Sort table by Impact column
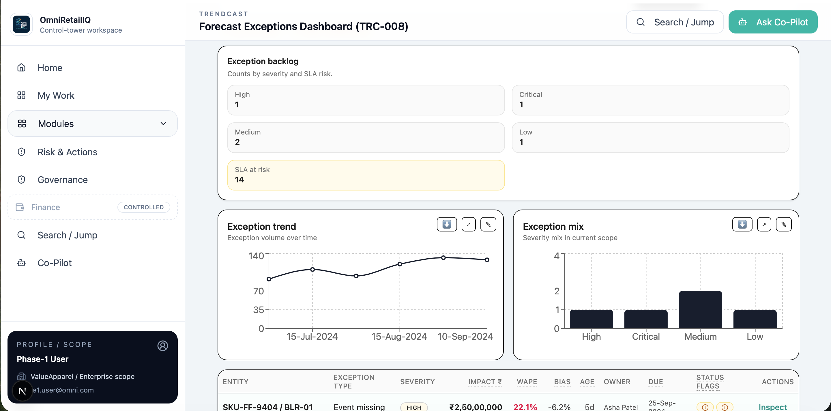This screenshot has width=831, height=411. pyautogui.click(x=485, y=382)
